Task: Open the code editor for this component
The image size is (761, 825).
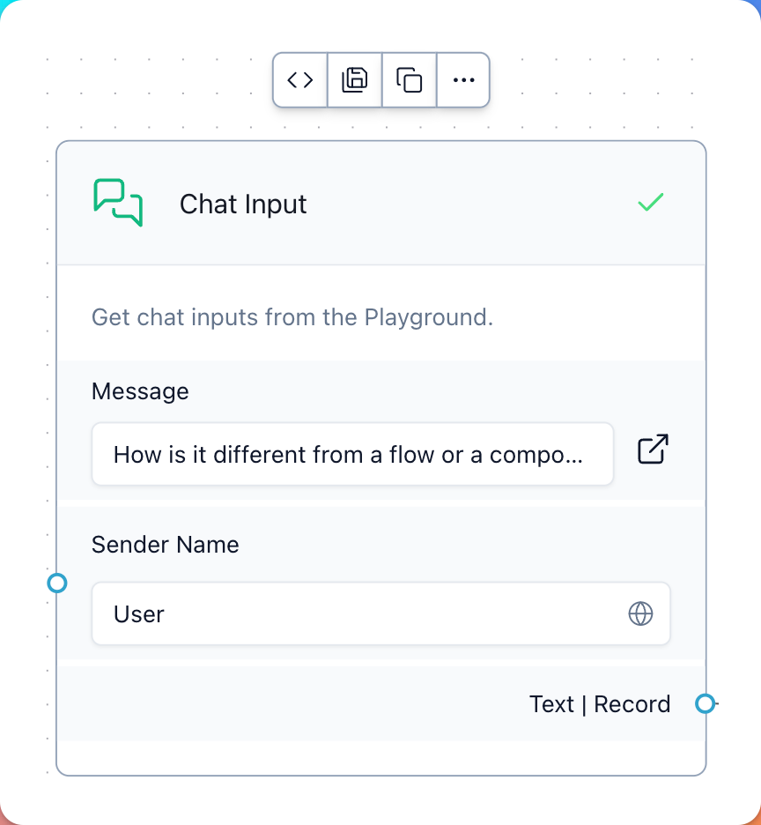Action: click(300, 80)
